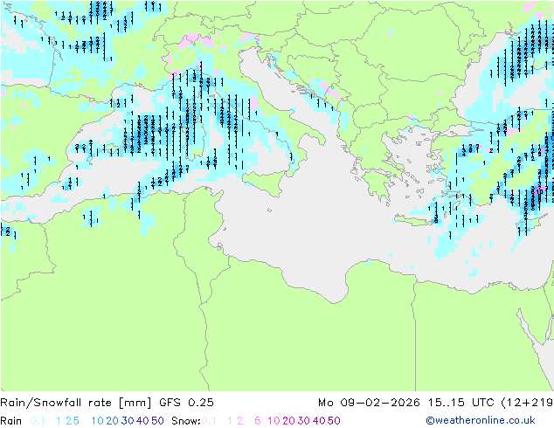Click the Rain legend value 1
The width and height of the screenshot is (554, 428).
[59, 421]
